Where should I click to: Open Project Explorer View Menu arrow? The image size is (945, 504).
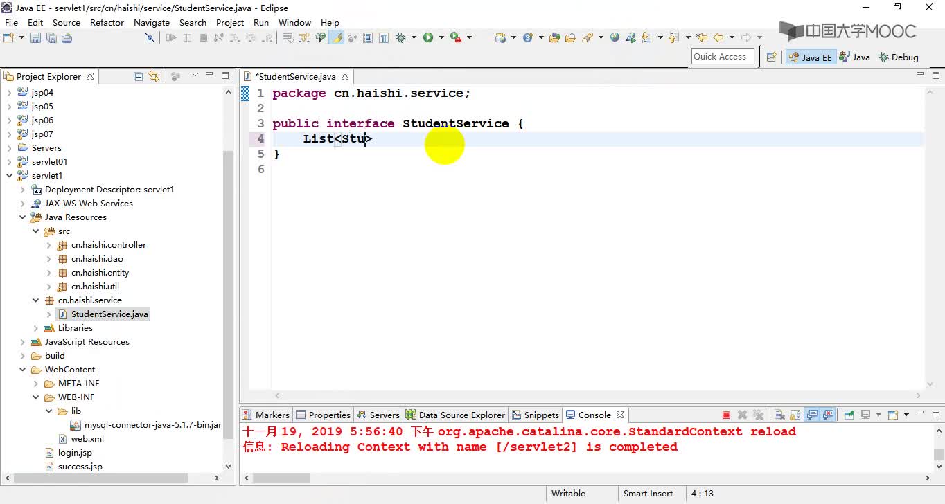pyautogui.click(x=195, y=75)
